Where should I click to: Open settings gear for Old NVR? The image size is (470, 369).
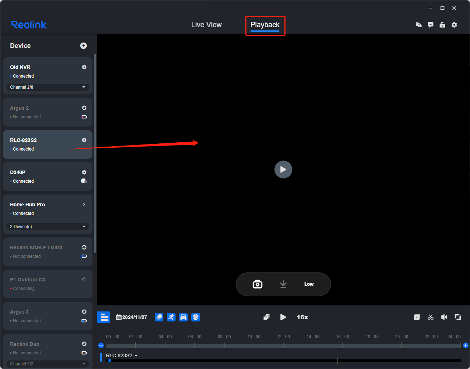(x=84, y=67)
